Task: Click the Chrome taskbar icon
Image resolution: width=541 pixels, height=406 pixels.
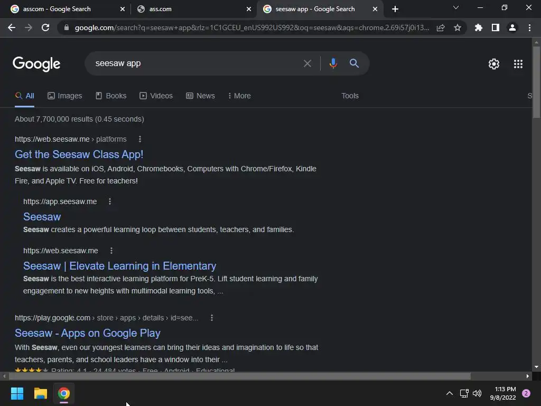Action: click(x=64, y=393)
